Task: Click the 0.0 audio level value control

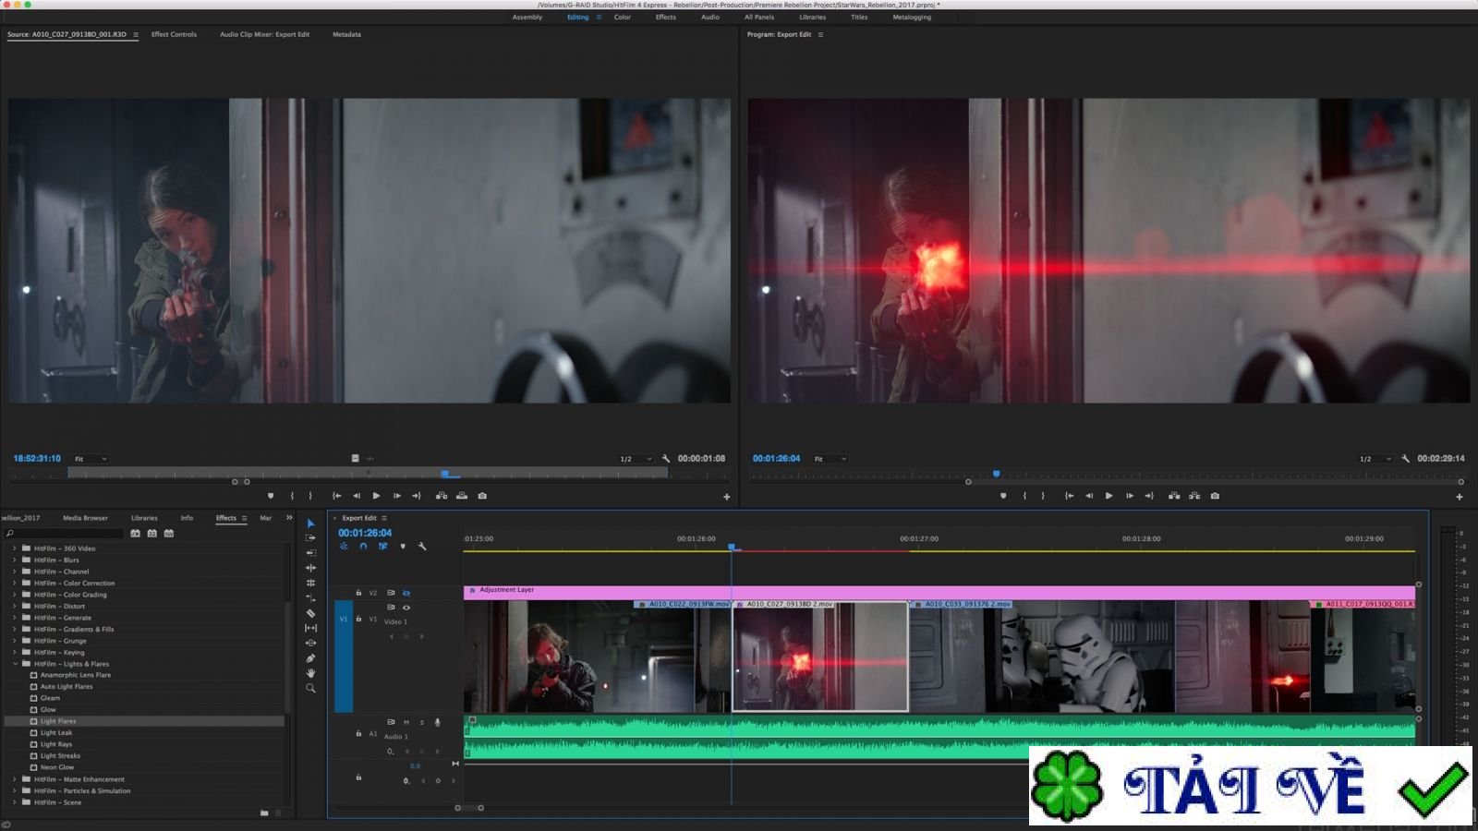Action: (x=416, y=766)
